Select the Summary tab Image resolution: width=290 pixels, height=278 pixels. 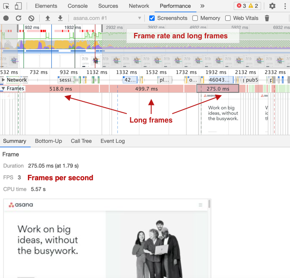pos(14,141)
